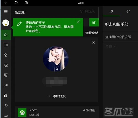Open Achievements trophy icon
Screen dimensions: 138x118
click(6, 55)
